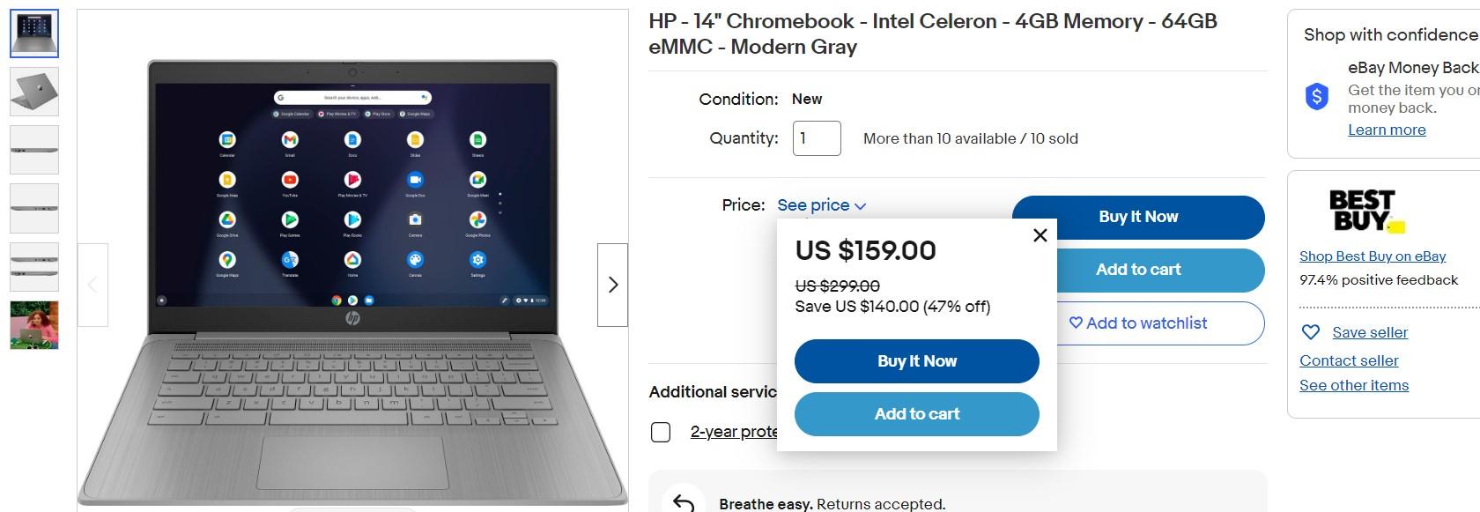Click next image arrow on gallery
This screenshot has width=1480, height=512.
(612, 285)
